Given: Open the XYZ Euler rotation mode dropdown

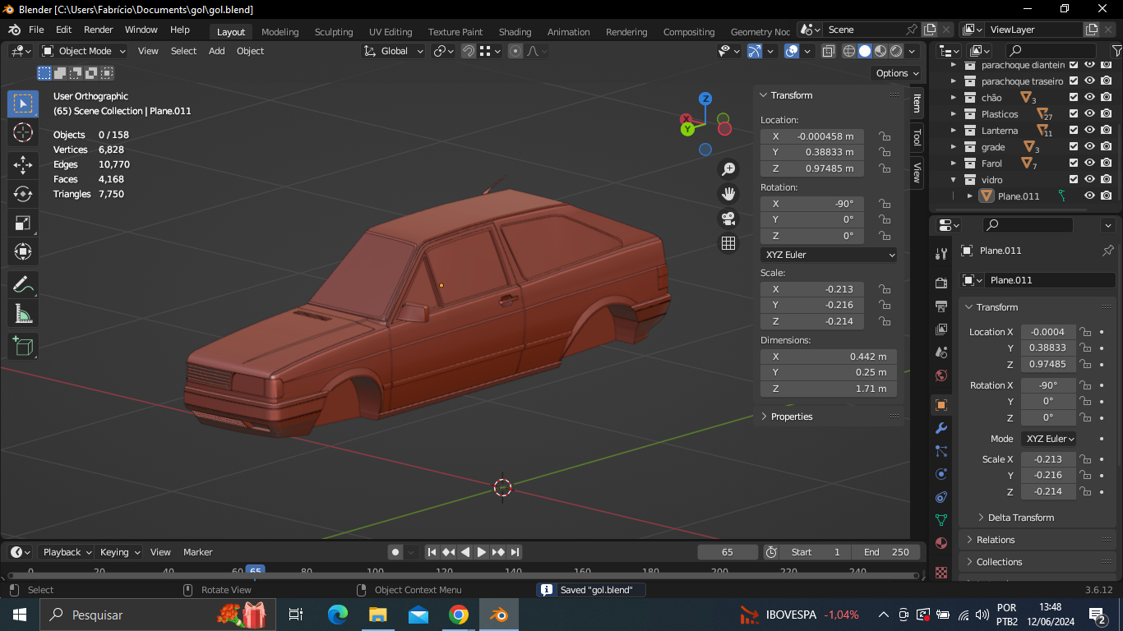Looking at the screenshot, I should (829, 255).
